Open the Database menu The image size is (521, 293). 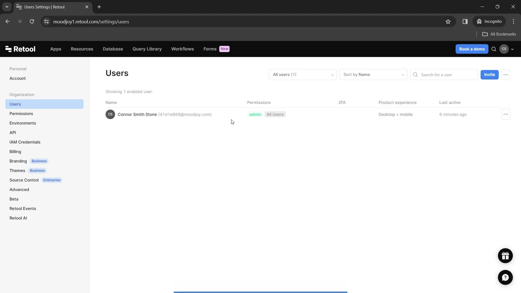tap(113, 49)
